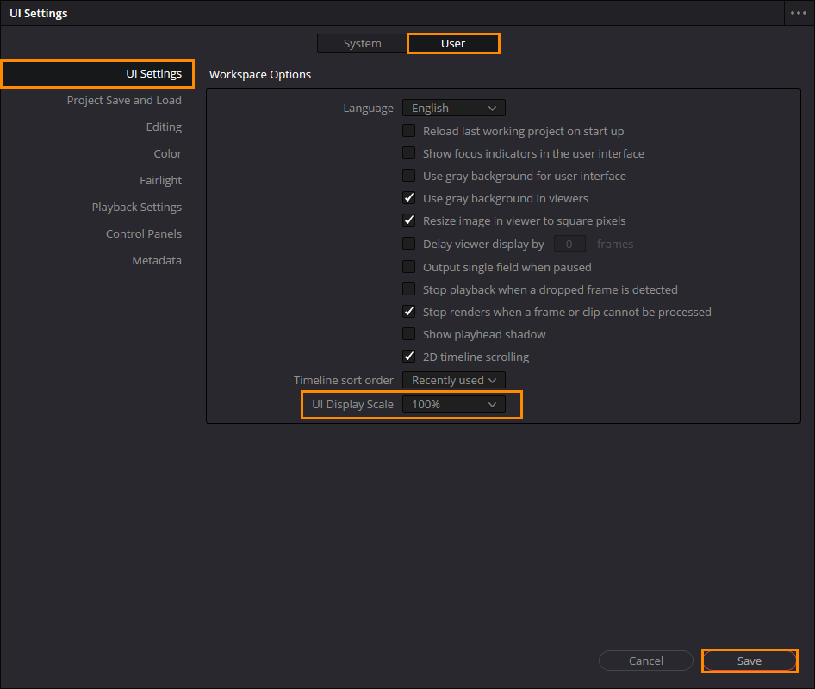Enable Delay viewer display by checkbox

click(x=409, y=243)
